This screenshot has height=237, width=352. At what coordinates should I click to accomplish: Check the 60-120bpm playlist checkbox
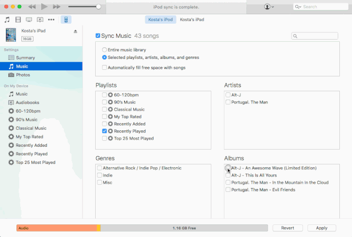pyautogui.click(x=105, y=95)
